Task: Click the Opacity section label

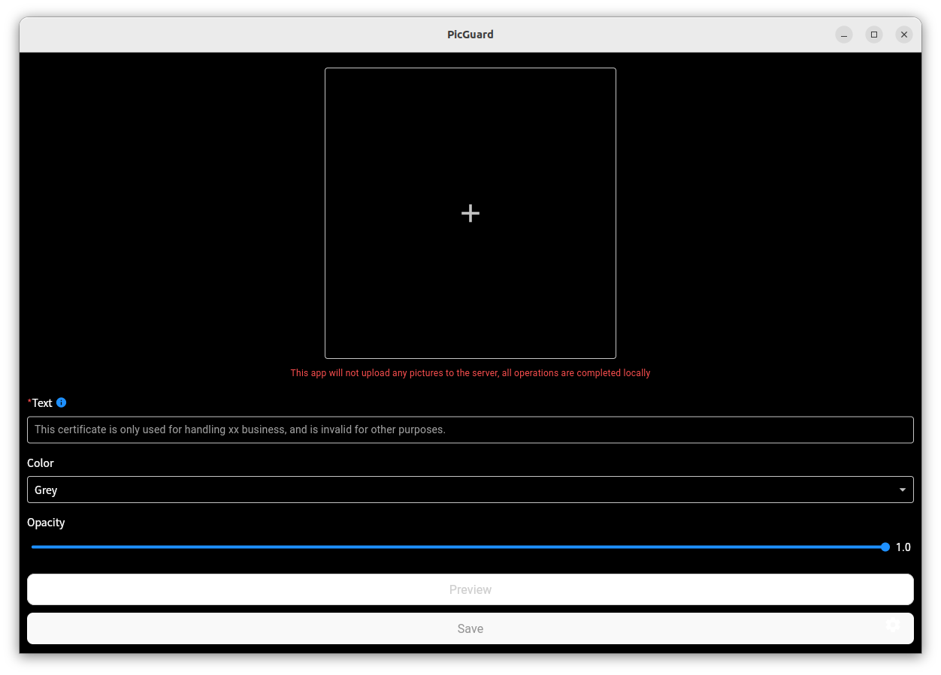Action: coord(46,523)
